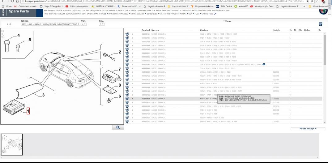Click add-to-cart icon on first parts row
Viewport: 332px width, 163px height.
tap(127, 33)
